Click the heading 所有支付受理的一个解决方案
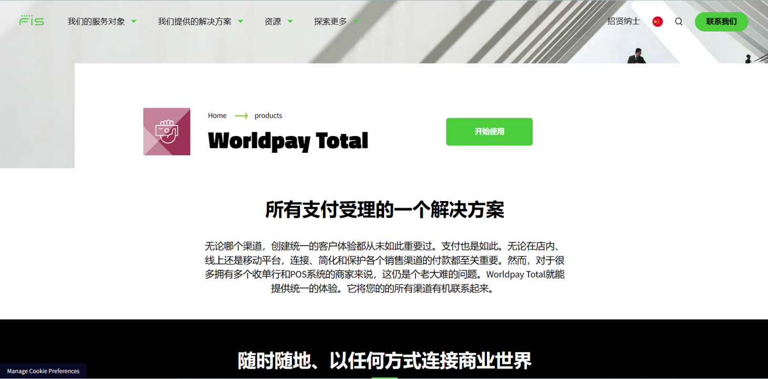 (384, 209)
